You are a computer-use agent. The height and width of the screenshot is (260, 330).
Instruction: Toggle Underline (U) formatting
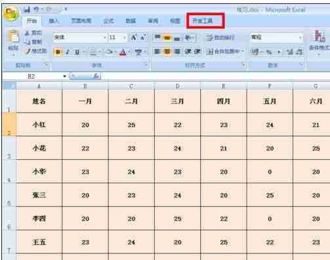77,52
